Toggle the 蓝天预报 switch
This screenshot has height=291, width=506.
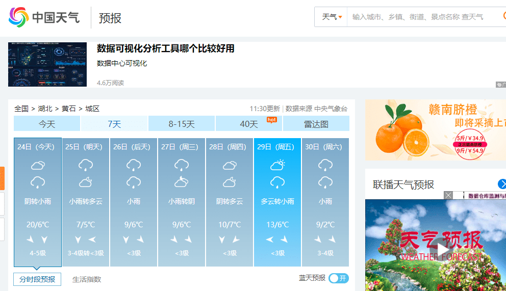[338, 278]
